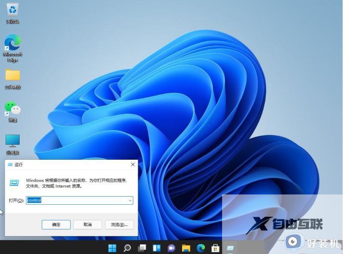Open the Chat icon on the taskbar
The image size is (343, 254).
click(171, 248)
